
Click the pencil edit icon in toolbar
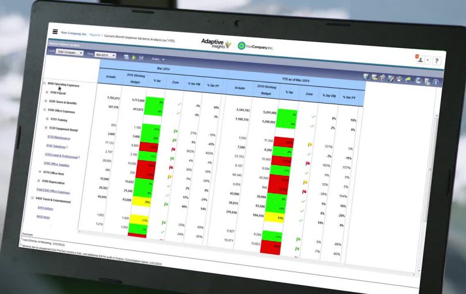click(x=390, y=78)
